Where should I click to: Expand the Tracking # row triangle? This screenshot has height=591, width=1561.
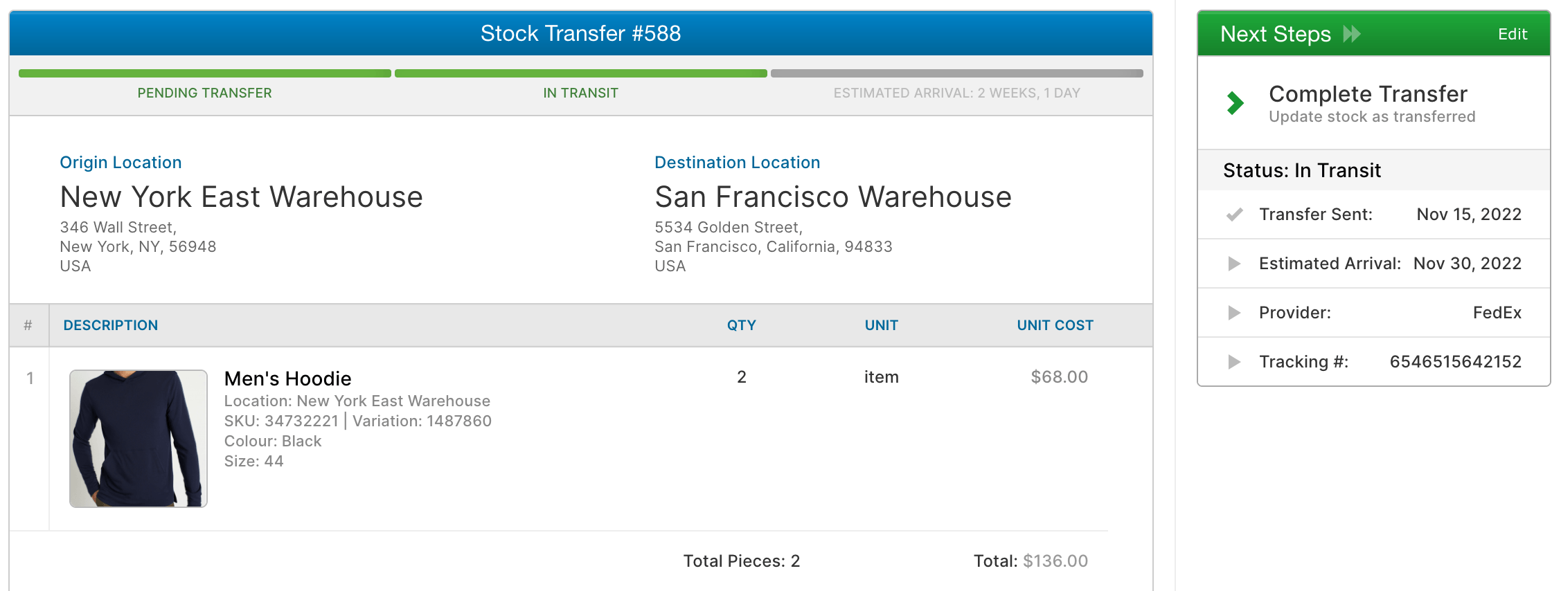pos(1234,362)
